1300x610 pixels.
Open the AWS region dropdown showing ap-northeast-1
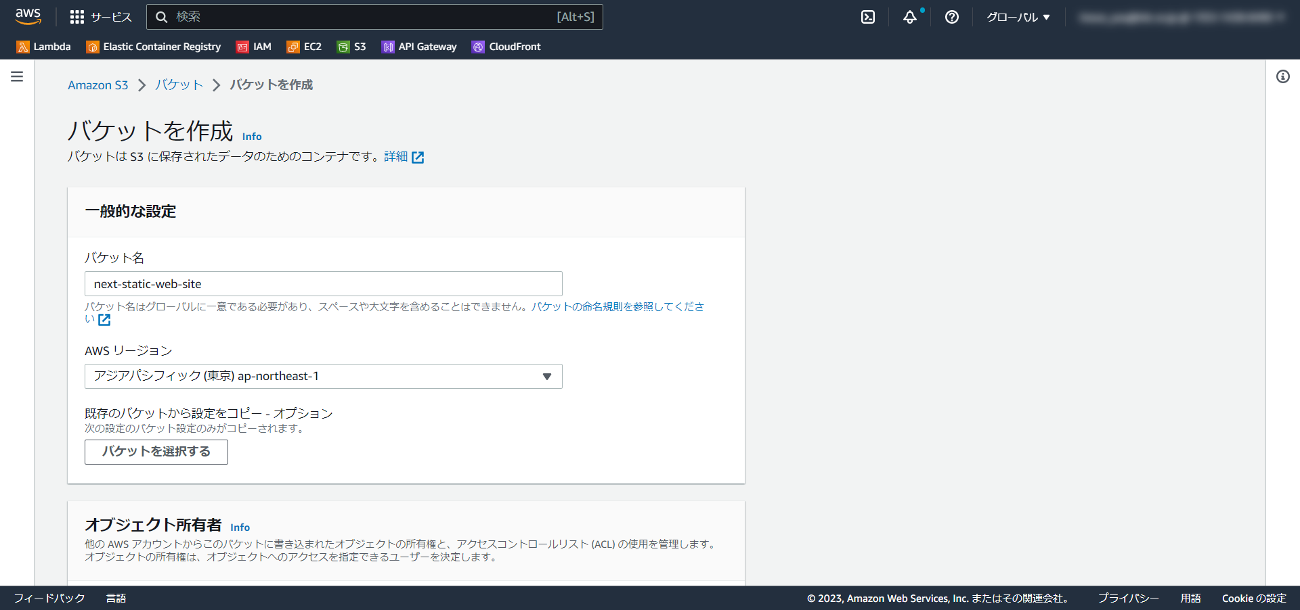[x=323, y=376]
